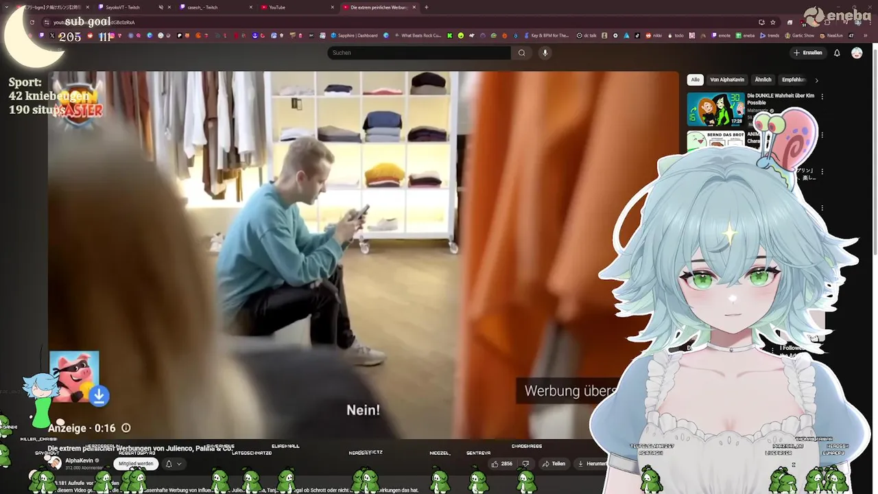Open What Beats Rock bookmark
878x494 pixels.
pyautogui.click(x=417, y=36)
